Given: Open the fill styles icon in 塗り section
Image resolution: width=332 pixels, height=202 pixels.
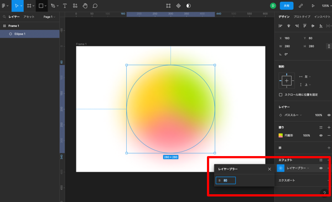Looking at the screenshot, I should [x=321, y=127].
